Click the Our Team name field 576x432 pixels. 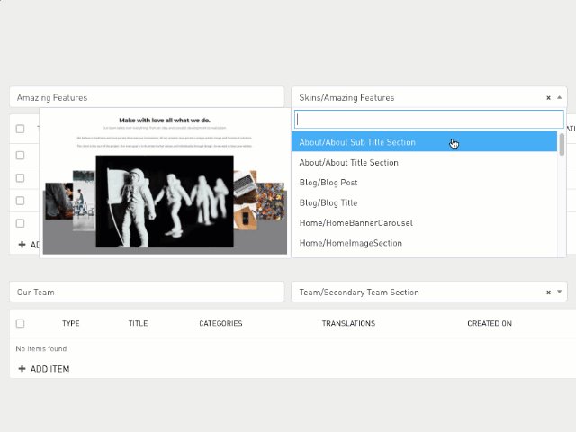(147, 292)
